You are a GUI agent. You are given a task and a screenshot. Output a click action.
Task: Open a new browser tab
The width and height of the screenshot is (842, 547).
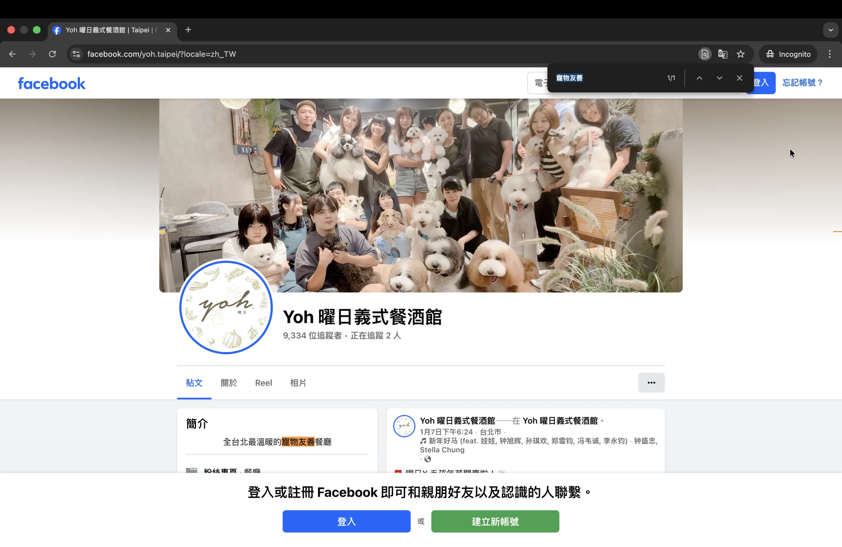(188, 30)
